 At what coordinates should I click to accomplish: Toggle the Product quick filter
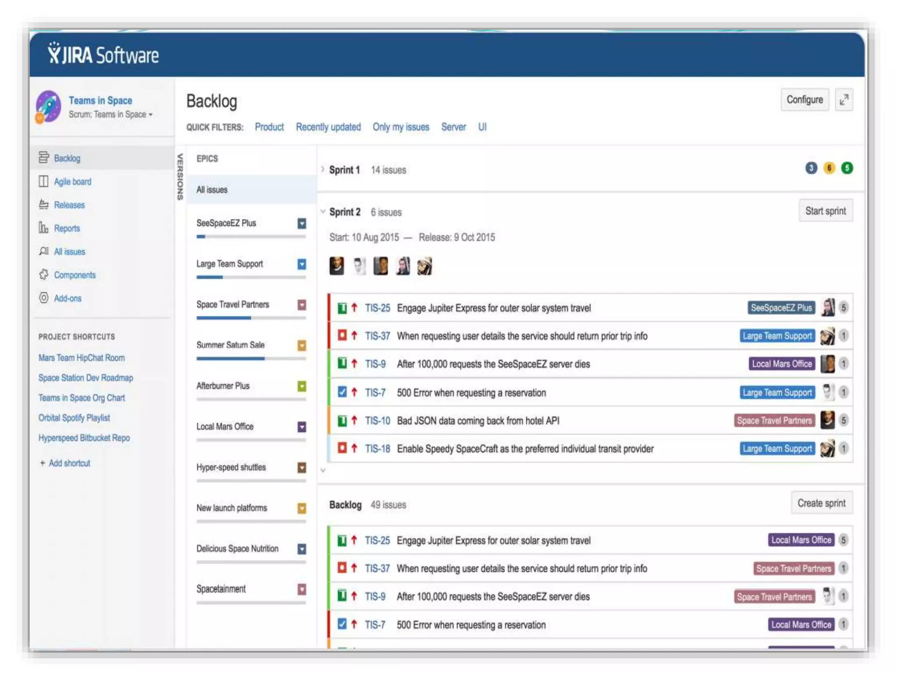(269, 127)
